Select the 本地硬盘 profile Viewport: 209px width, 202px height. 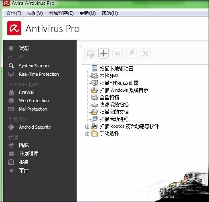click(110, 76)
